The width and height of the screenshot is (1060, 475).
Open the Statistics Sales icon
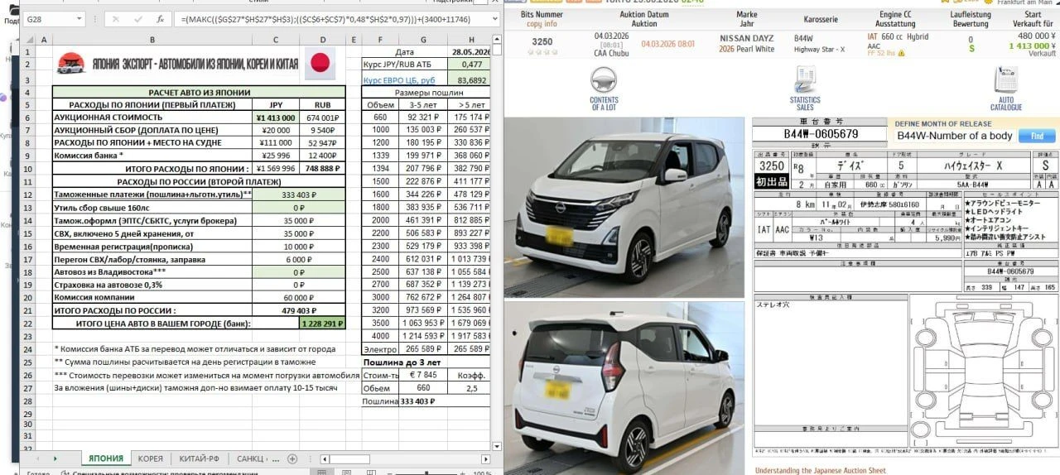[805, 80]
